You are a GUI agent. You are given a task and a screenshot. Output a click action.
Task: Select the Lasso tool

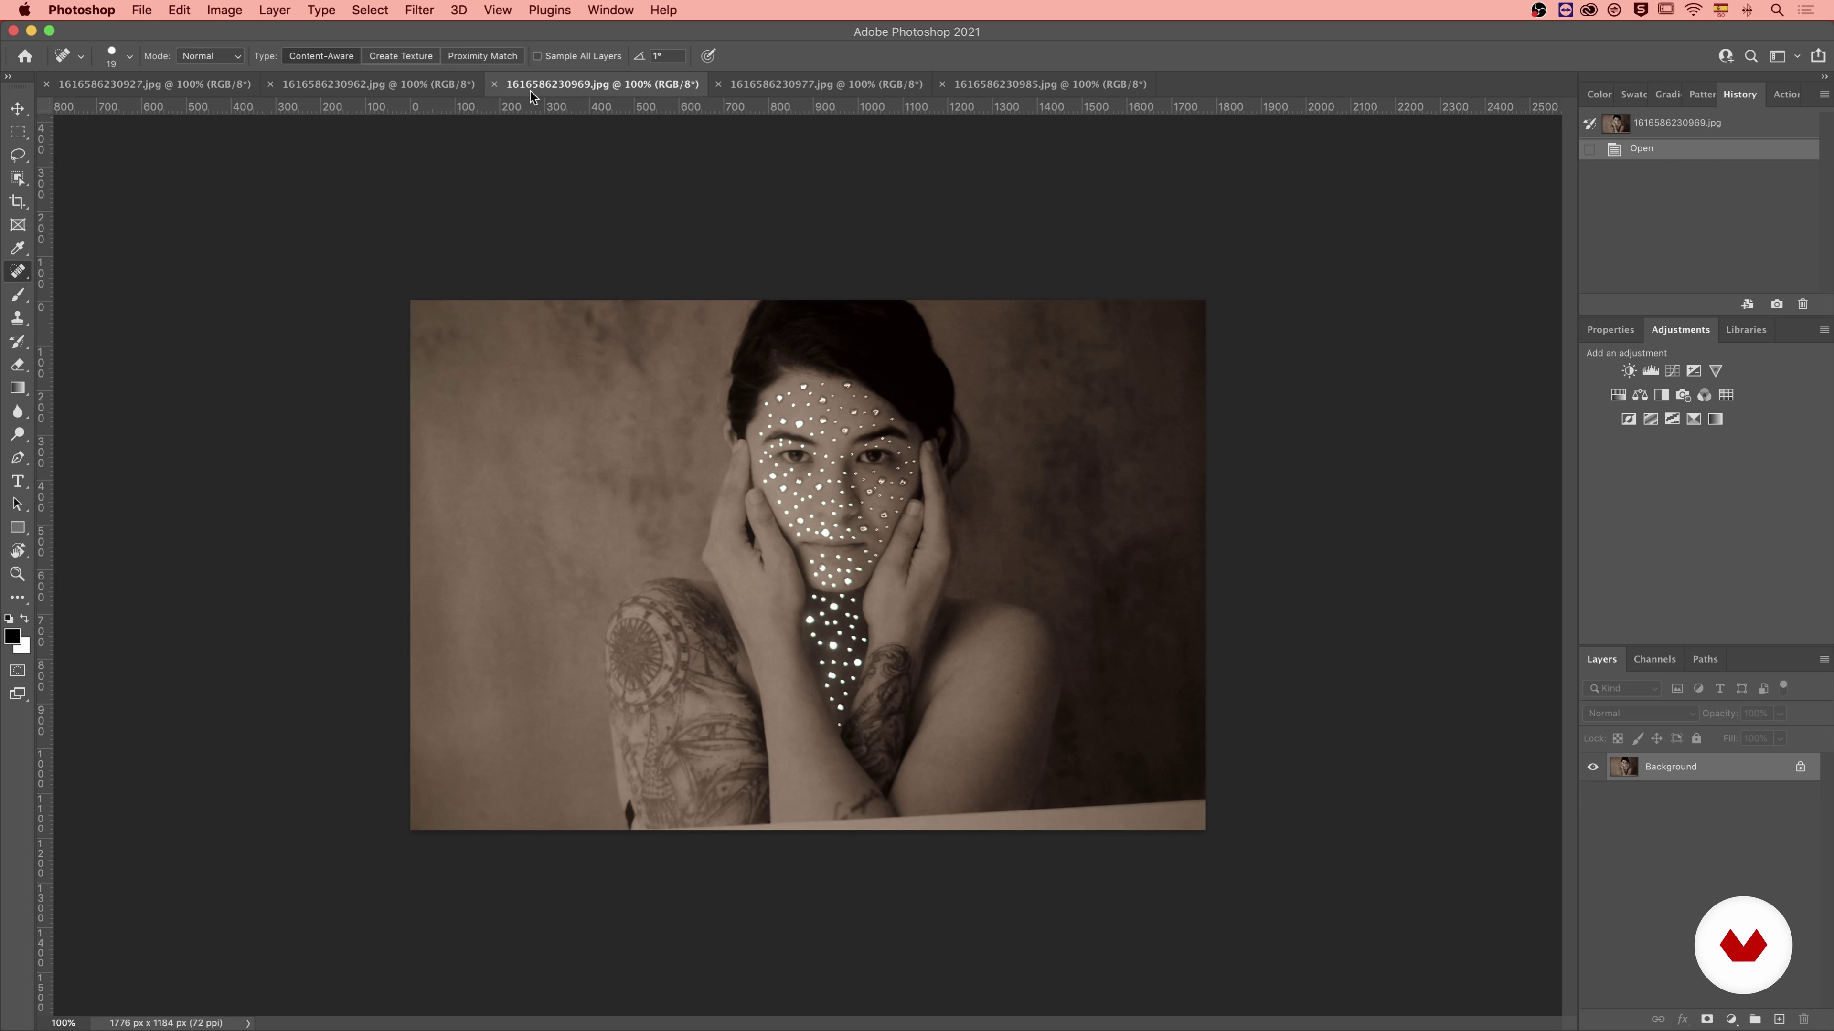click(x=18, y=155)
